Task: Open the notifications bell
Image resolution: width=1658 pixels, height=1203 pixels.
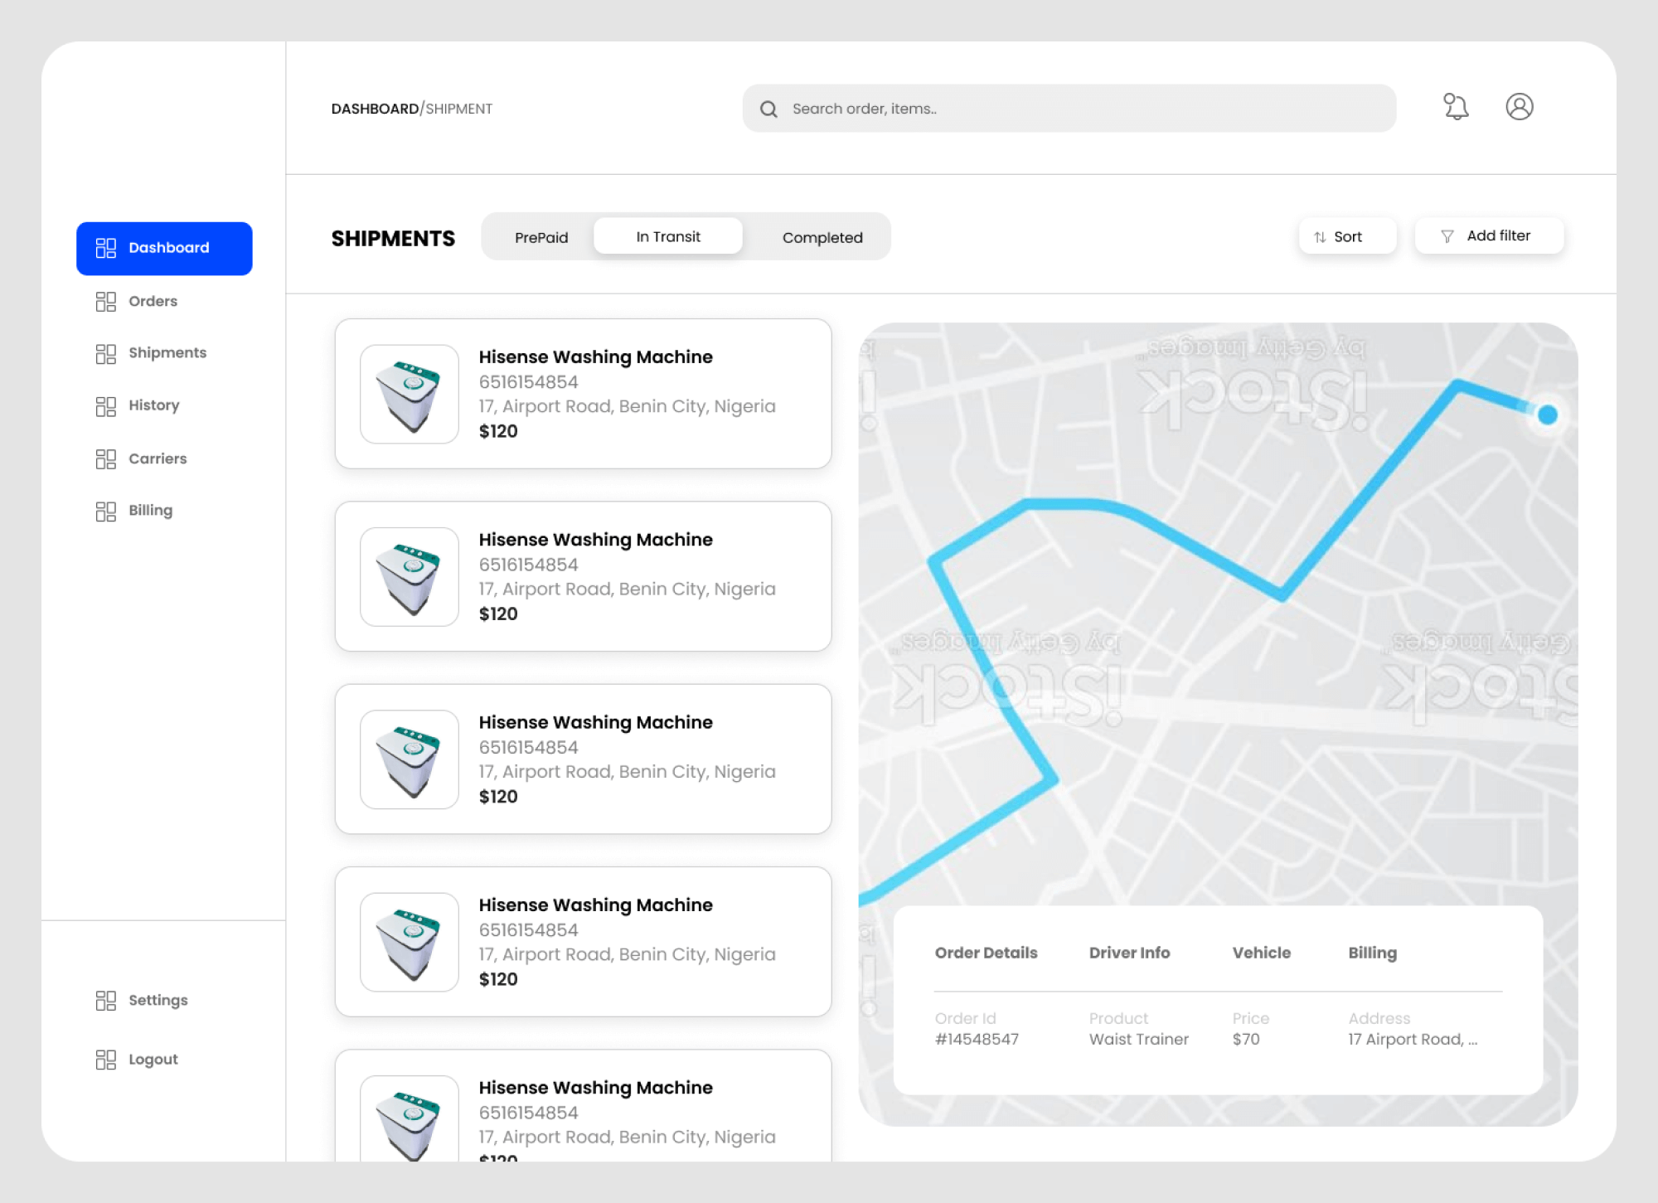Action: tap(1455, 106)
